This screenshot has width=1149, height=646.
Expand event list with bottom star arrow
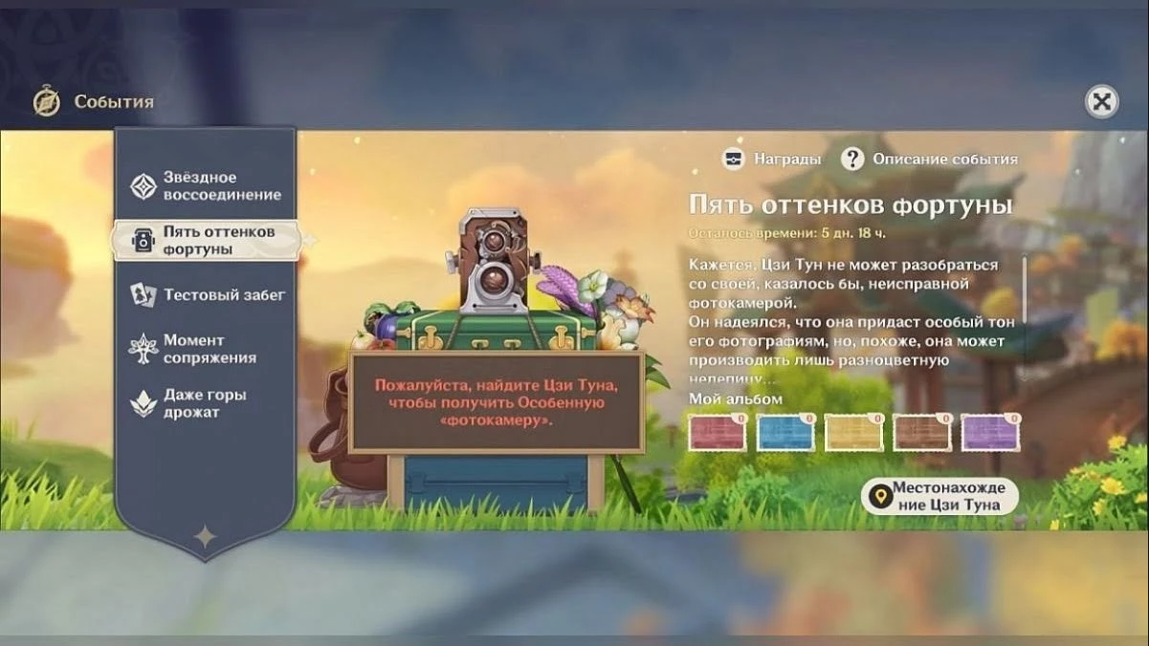[205, 537]
